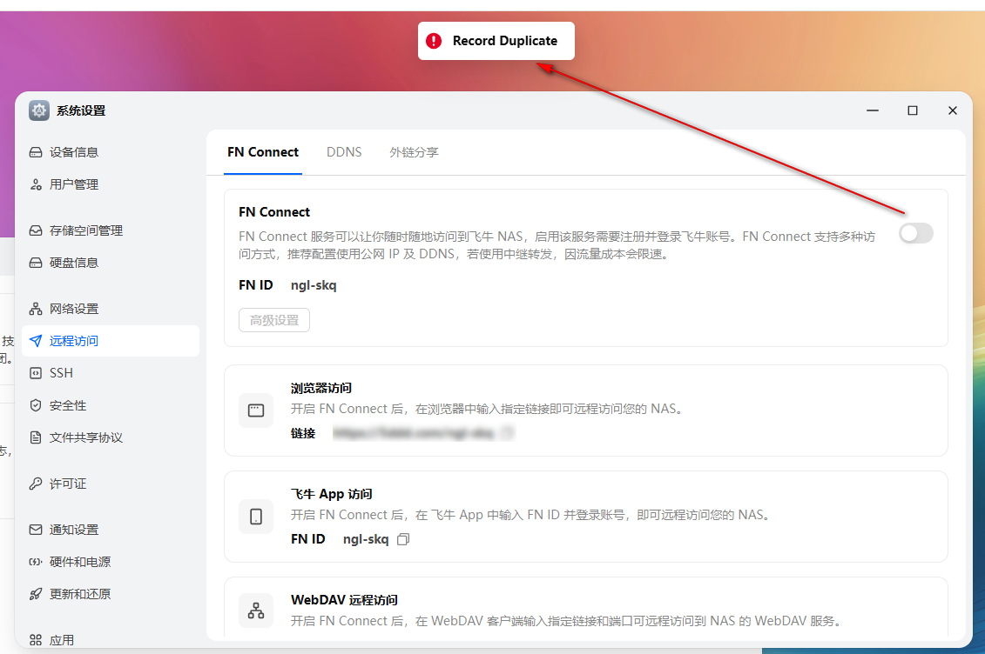Enable the FN Connect toggle switch
Image resolution: width=985 pixels, height=654 pixels.
(x=916, y=233)
